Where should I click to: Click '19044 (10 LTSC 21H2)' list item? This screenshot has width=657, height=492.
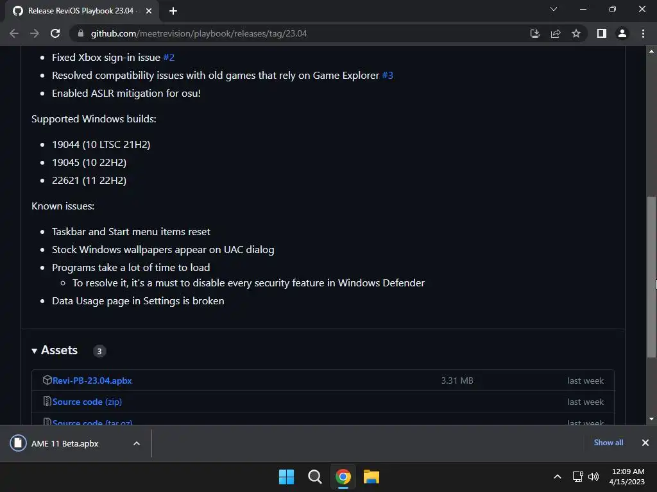click(101, 144)
